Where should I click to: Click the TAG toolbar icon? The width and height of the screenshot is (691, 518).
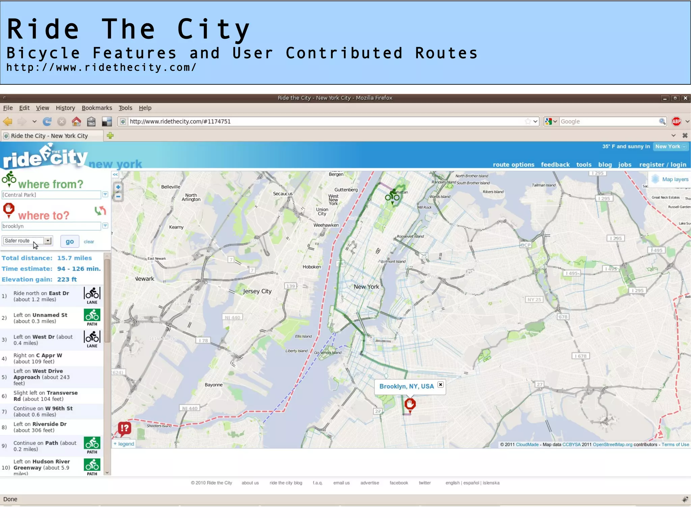[91, 121]
